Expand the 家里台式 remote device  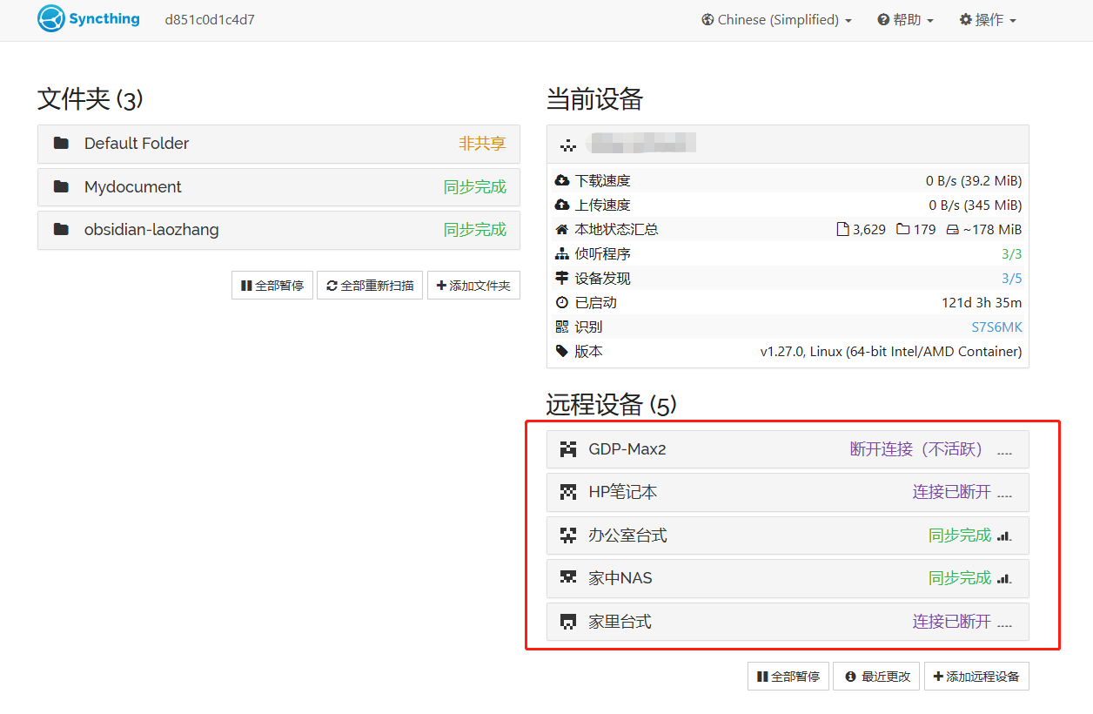[x=788, y=622]
